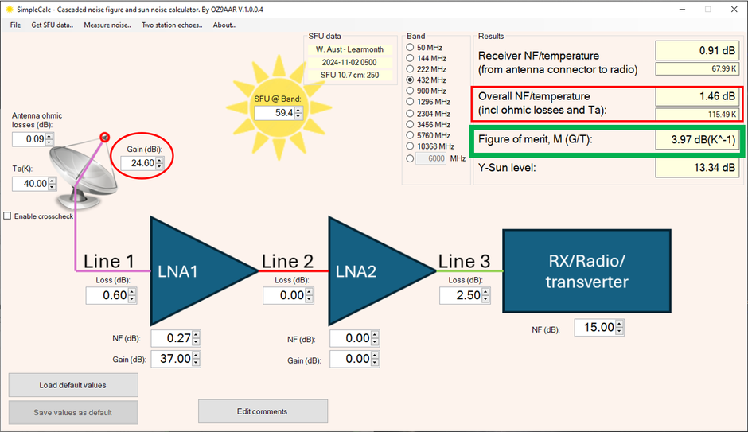
Task: Select the 144 MHz band radio button
Action: point(410,58)
